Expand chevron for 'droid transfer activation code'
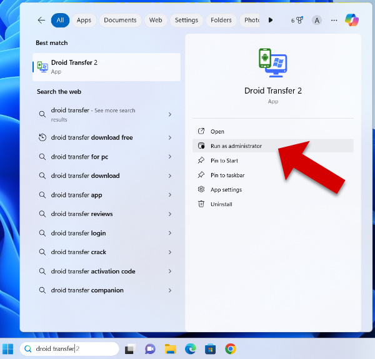The image size is (375, 359). pyautogui.click(x=170, y=271)
